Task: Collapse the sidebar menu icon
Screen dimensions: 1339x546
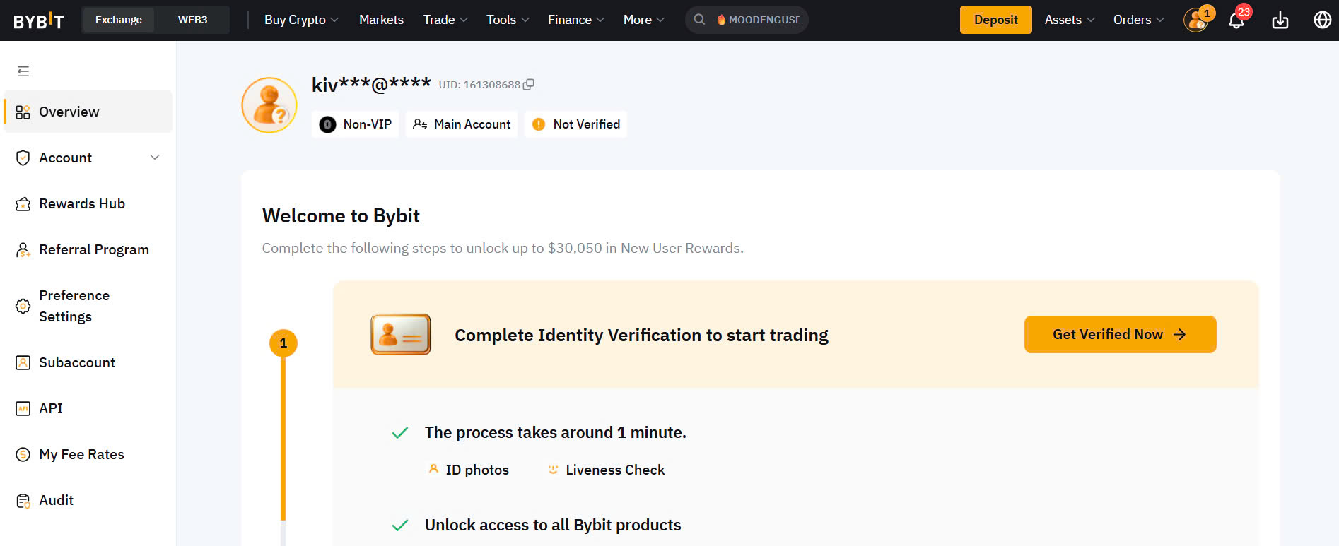Action: [x=23, y=71]
